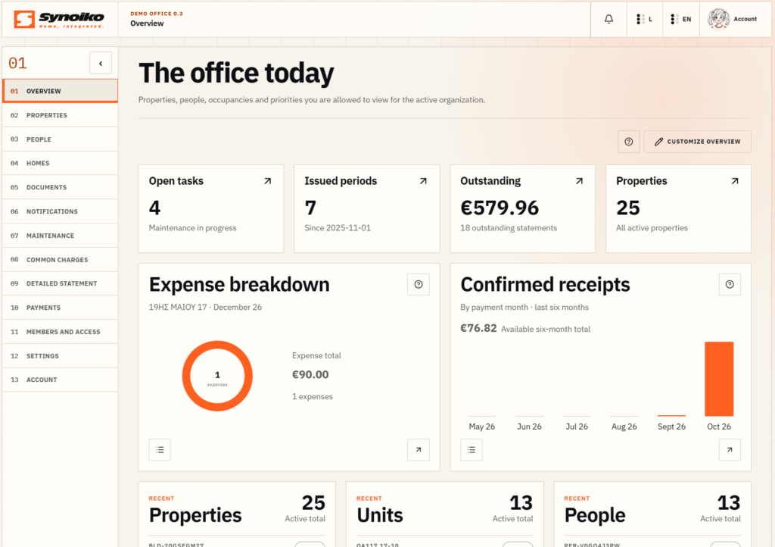Open Documents in the sidebar
Screen dimensions: 775x547
60,187
